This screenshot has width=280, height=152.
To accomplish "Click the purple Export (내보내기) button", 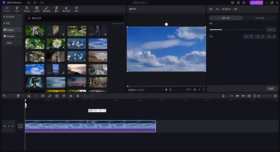I will click(x=256, y=3).
